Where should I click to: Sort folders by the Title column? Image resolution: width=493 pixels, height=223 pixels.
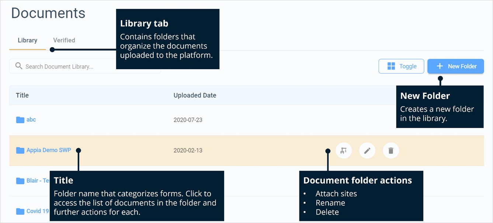click(22, 95)
